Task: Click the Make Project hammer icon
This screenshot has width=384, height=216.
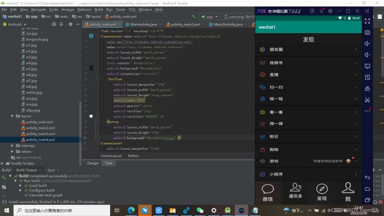Action: coord(194,17)
